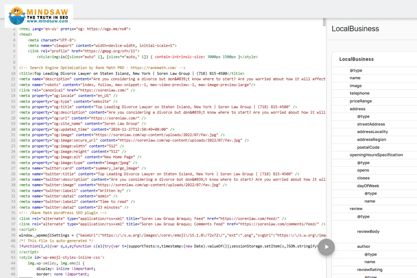Click the review property row
The image size is (417, 278).
coord(374,209)
